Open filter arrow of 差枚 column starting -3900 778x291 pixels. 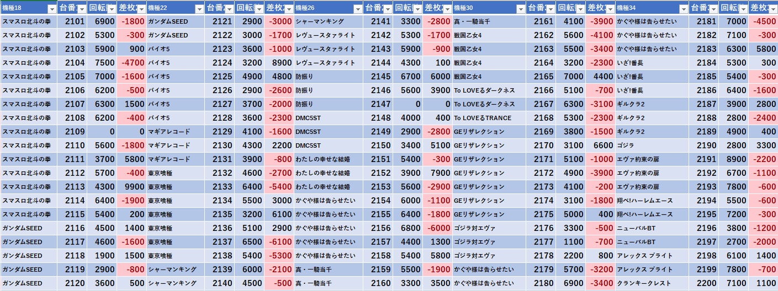609,9
